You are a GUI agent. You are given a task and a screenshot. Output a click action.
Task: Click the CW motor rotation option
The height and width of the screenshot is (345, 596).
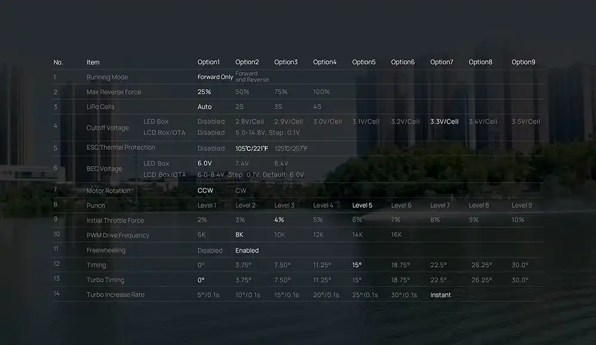(x=241, y=191)
